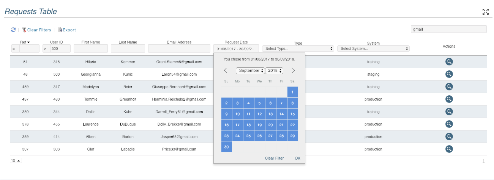Screen dimensions: 494x180
Task: Click email Jasper68@gmail.com
Action: pyautogui.click(x=179, y=137)
